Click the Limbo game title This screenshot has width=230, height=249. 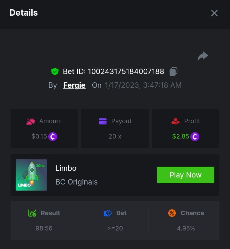click(x=66, y=168)
